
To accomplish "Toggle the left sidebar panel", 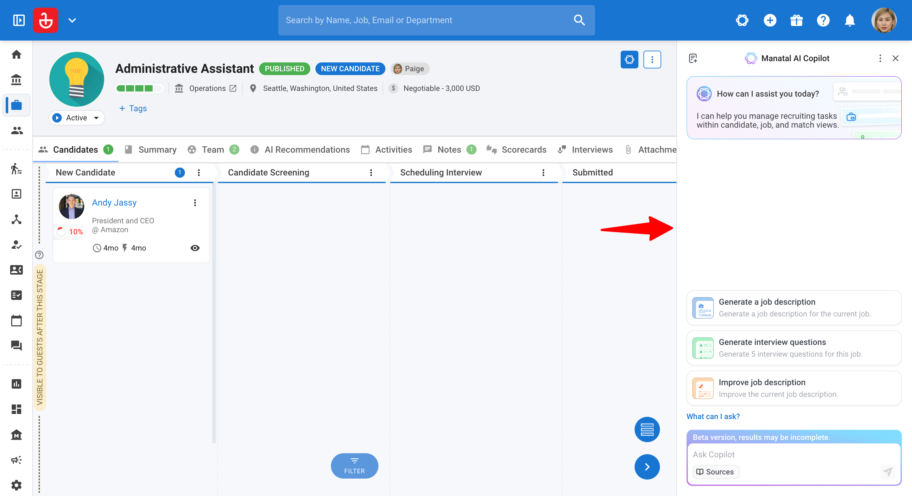I will [19, 20].
